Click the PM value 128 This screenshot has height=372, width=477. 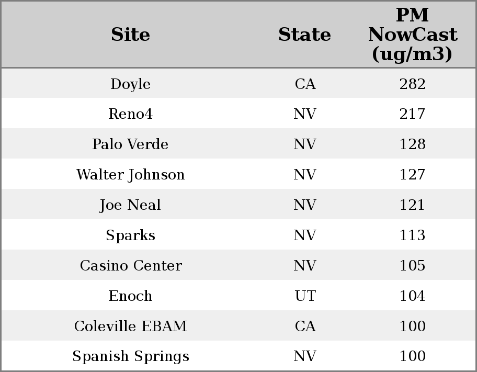(412, 144)
